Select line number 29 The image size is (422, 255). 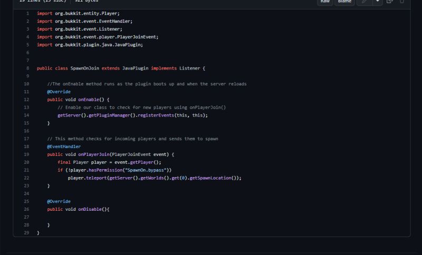point(26,233)
